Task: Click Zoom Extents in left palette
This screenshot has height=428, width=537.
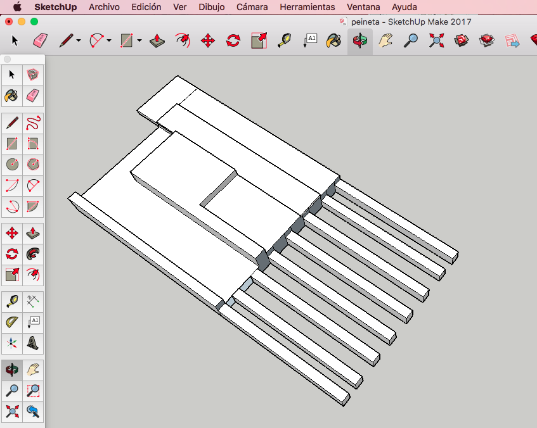Action: tap(12, 412)
